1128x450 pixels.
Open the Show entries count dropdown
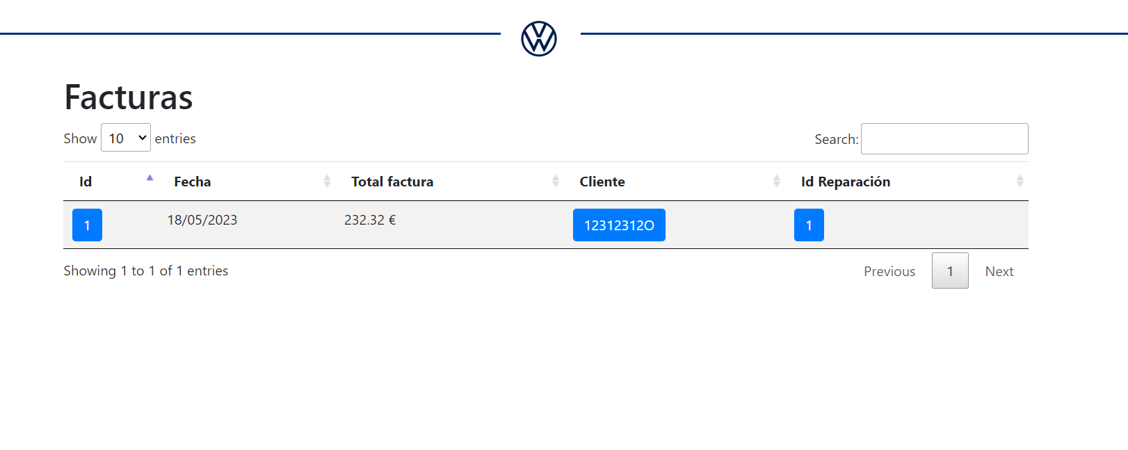pos(126,138)
